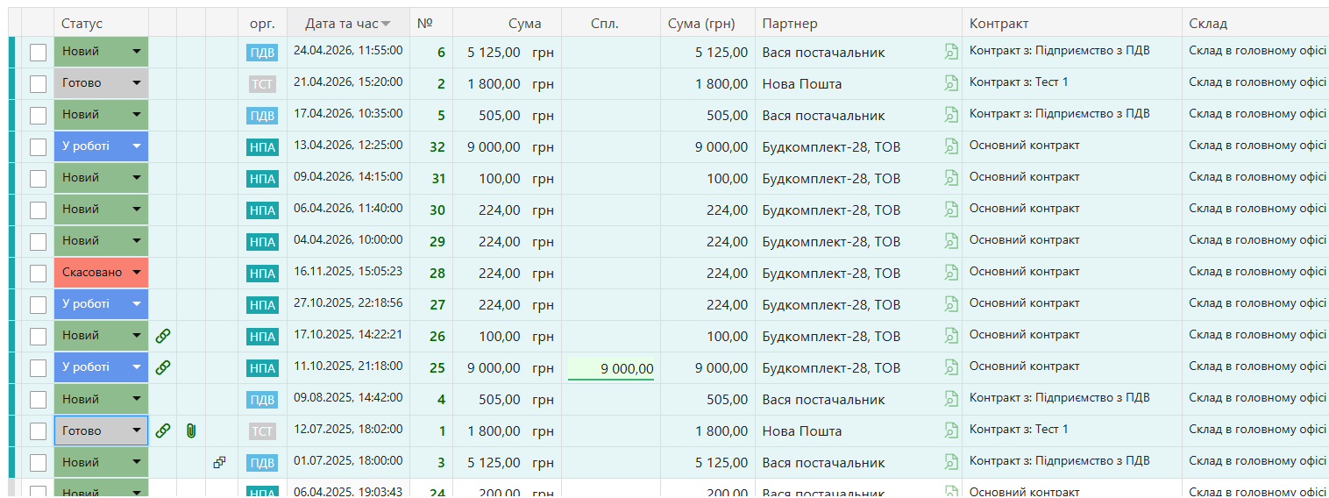
Task: Click the paid amount 9 000,00 field
Action: [x=611, y=368]
